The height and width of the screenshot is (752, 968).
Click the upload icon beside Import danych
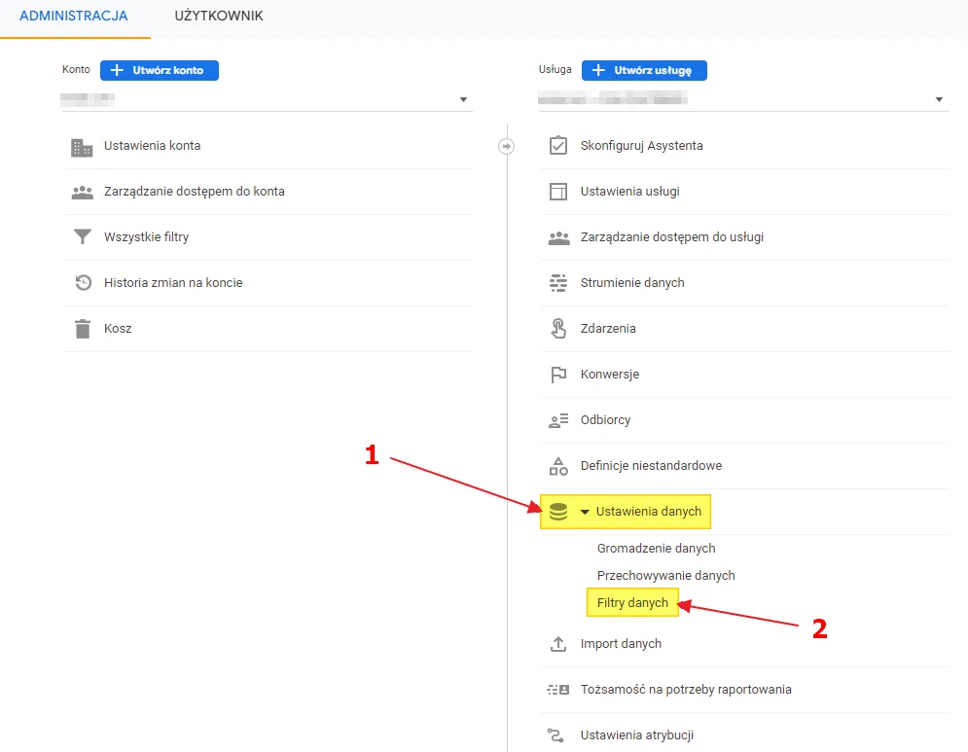pyautogui.click(x=558, y=644)
